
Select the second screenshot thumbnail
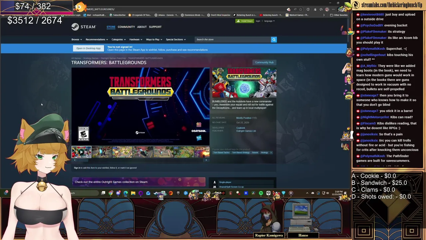point(102,152)
